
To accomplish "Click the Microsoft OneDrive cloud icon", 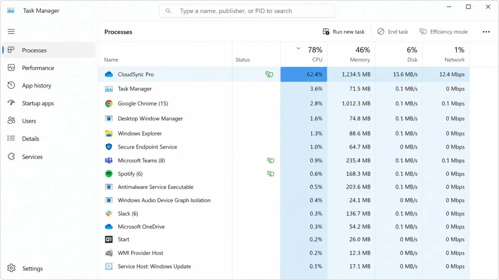I will [x=109, y=227].
